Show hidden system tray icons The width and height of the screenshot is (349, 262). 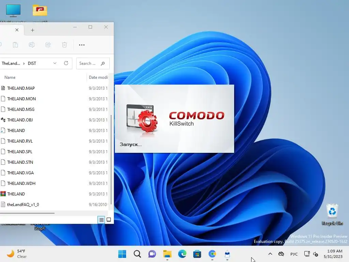(x=270, y=254)
